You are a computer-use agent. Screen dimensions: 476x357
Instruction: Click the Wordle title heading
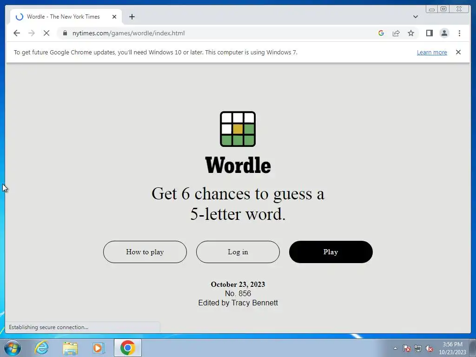pyautogui.click(x=238, y=165)
